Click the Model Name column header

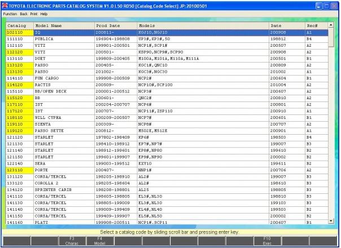point(64,25)
